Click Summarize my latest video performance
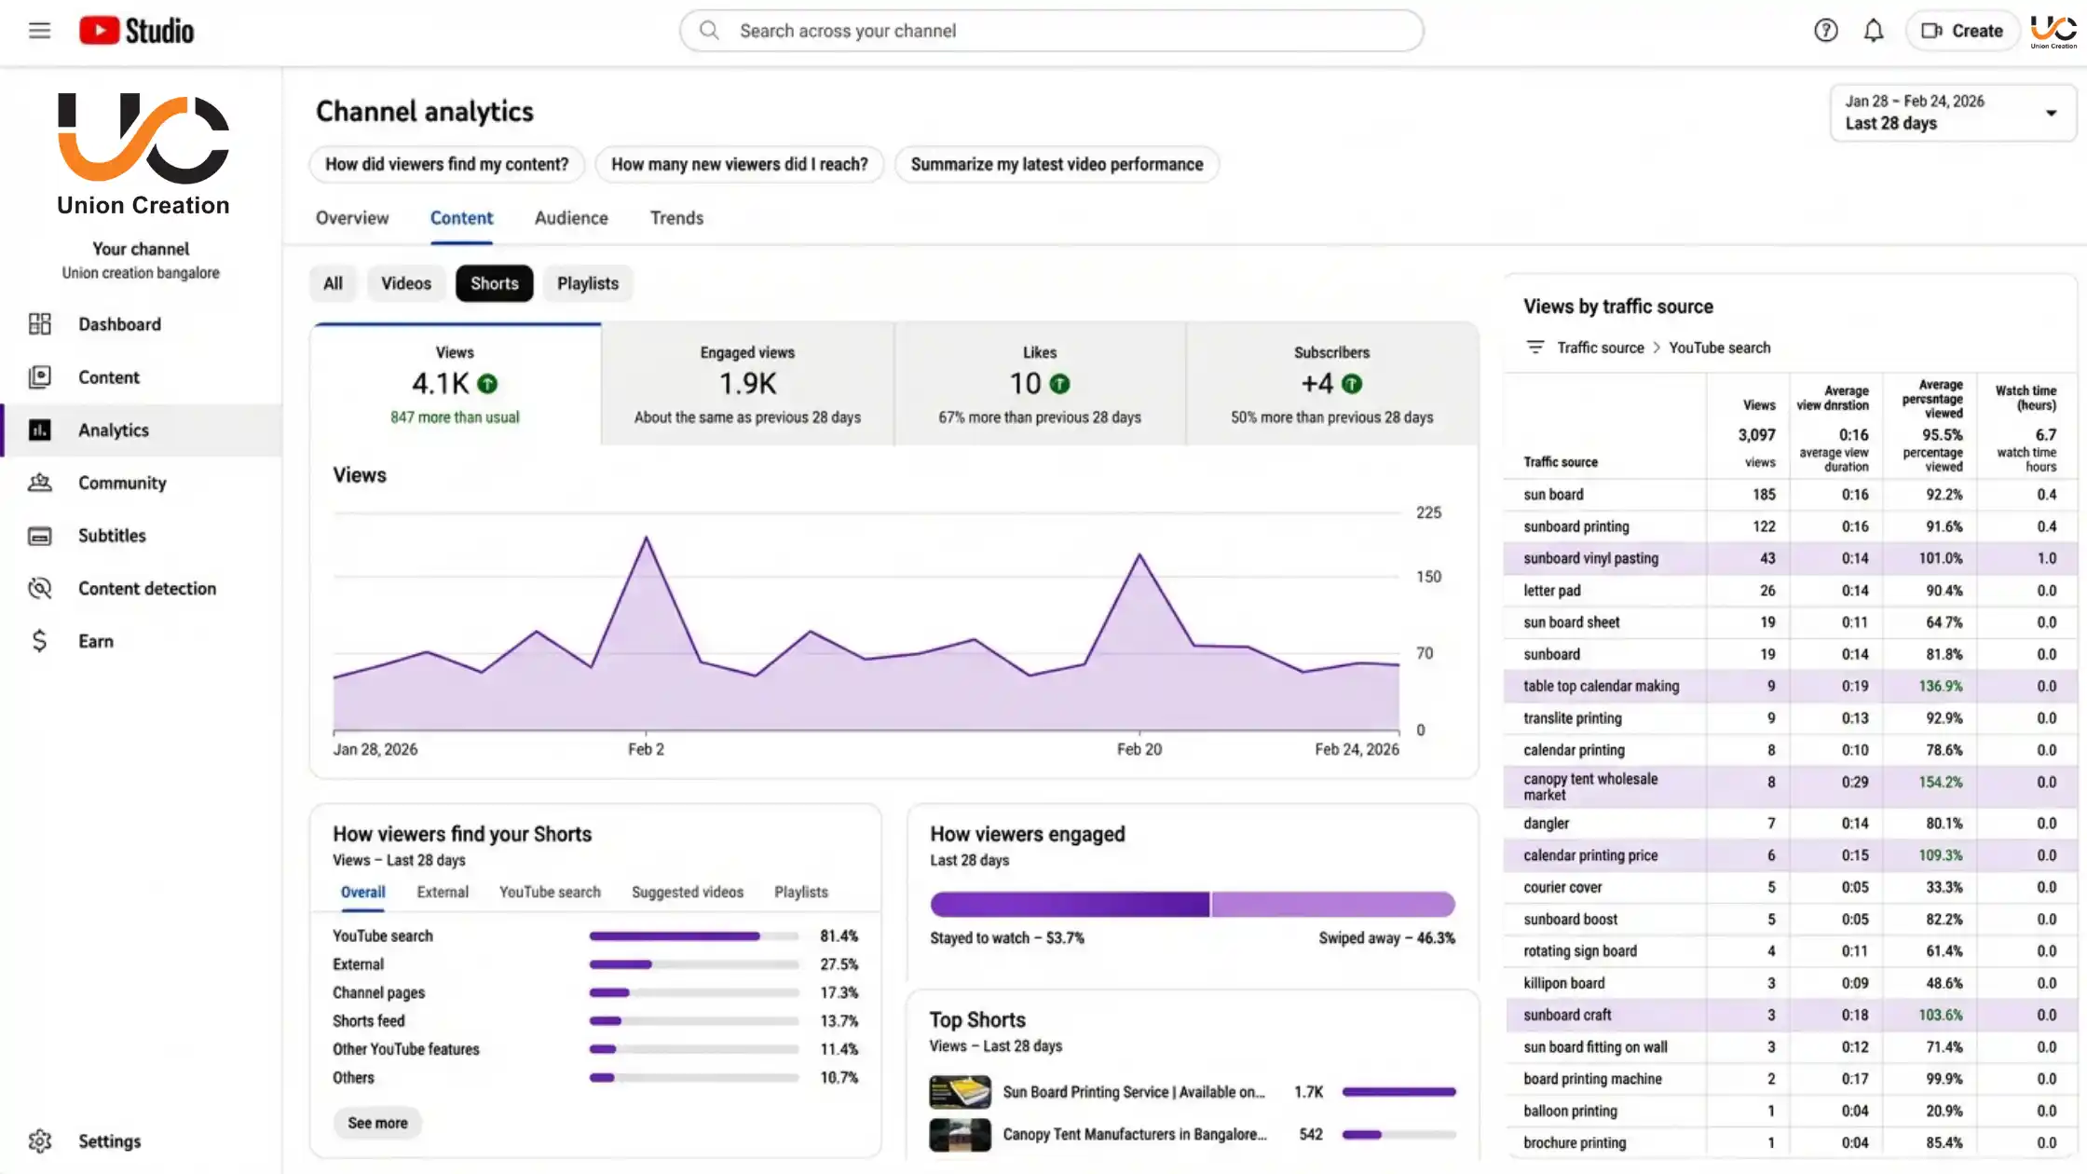 click(x=1056, y=164)
